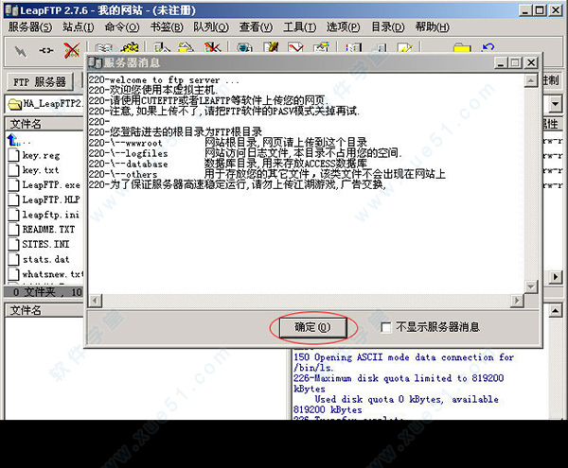The width and height of the screenshot is (568, 468).
Task: Click the '220-\--logfiles' message line
Action: tap(245, 153)
